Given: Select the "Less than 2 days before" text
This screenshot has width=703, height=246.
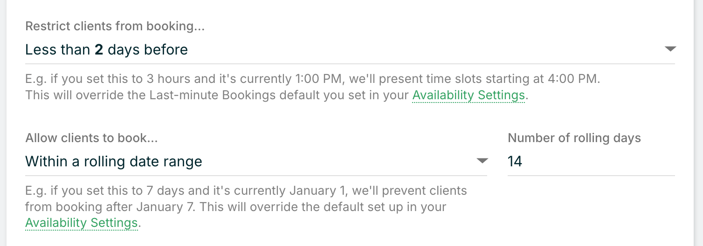Looking at the screenshot, I should pyautogui.click(x=106, y=49).
